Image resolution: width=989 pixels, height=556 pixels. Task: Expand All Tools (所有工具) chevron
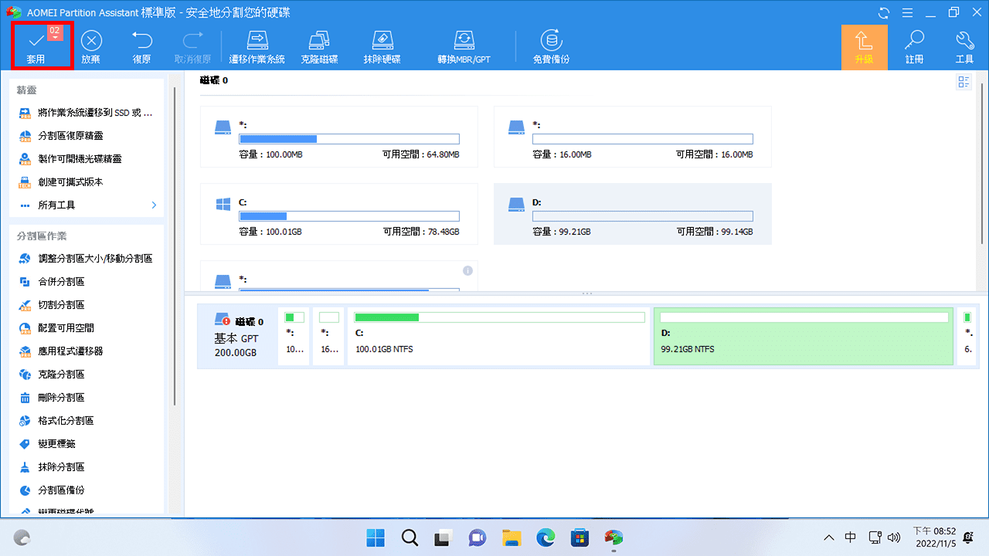(154, 205)
